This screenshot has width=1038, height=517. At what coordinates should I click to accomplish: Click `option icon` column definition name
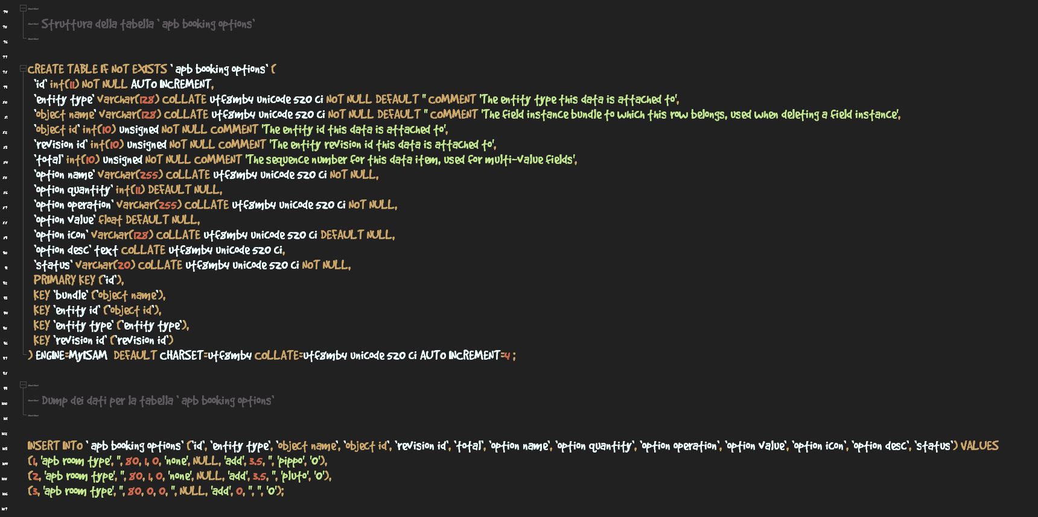coord(61,235)
